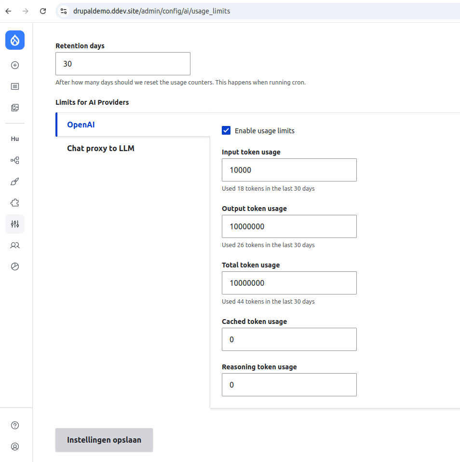The height and width of the screenshot is (462, 460).
Task: Select the OpenAI vertical tab
Action: pos(133,125)
